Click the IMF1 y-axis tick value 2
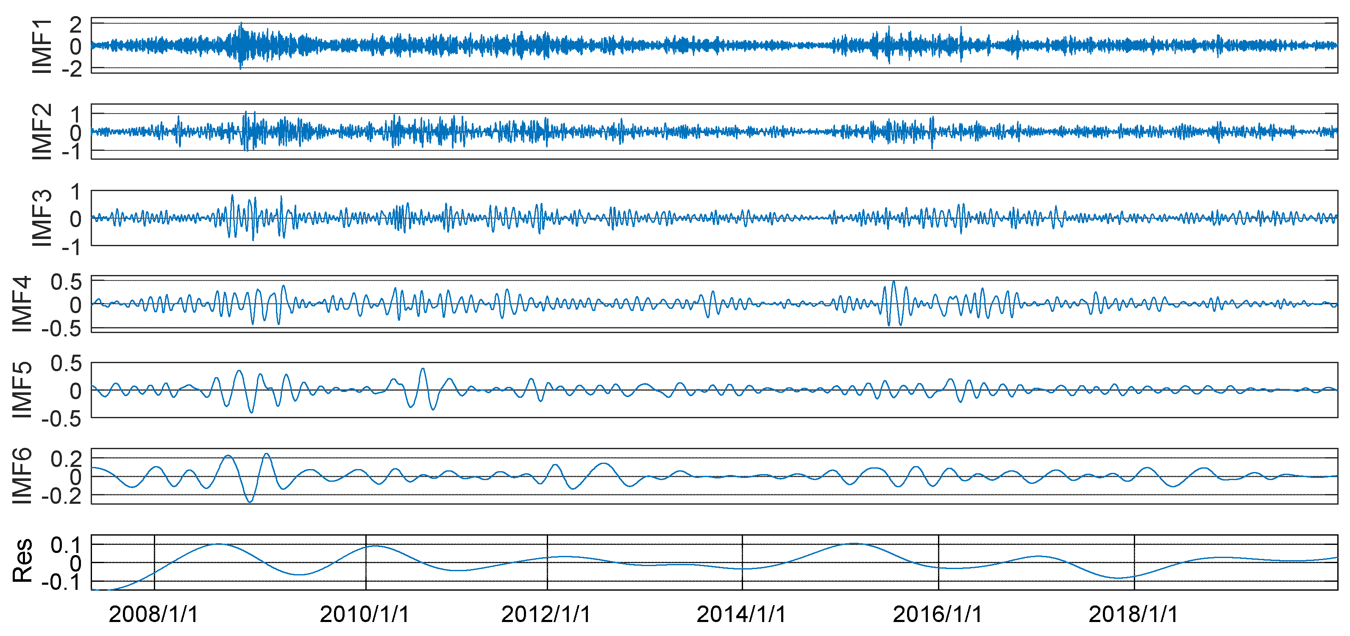Screen dimensions: 1350x636 [75, 24]
